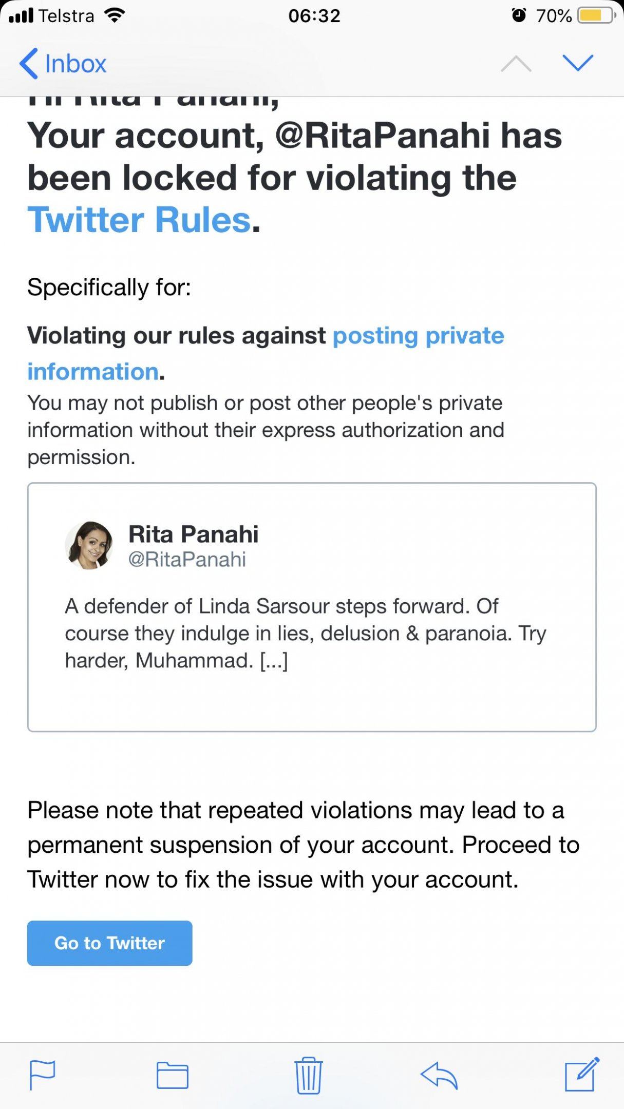
Task: Reply to this email
Action: coord(439,1075)
